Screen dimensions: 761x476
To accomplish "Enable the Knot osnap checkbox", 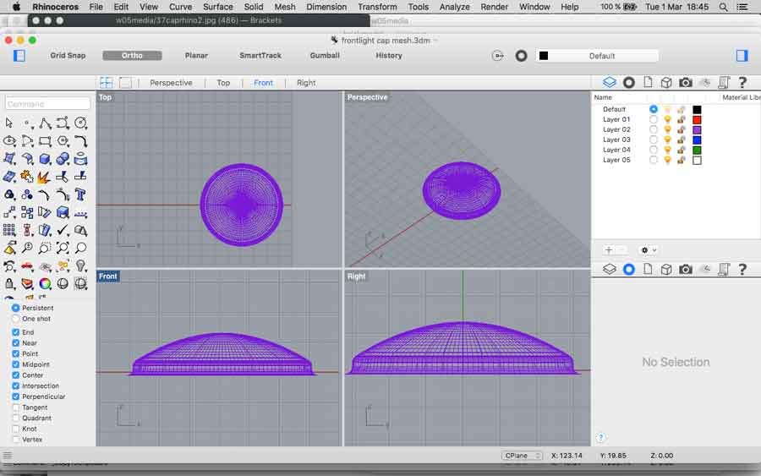I will click(x=15, y=429).
